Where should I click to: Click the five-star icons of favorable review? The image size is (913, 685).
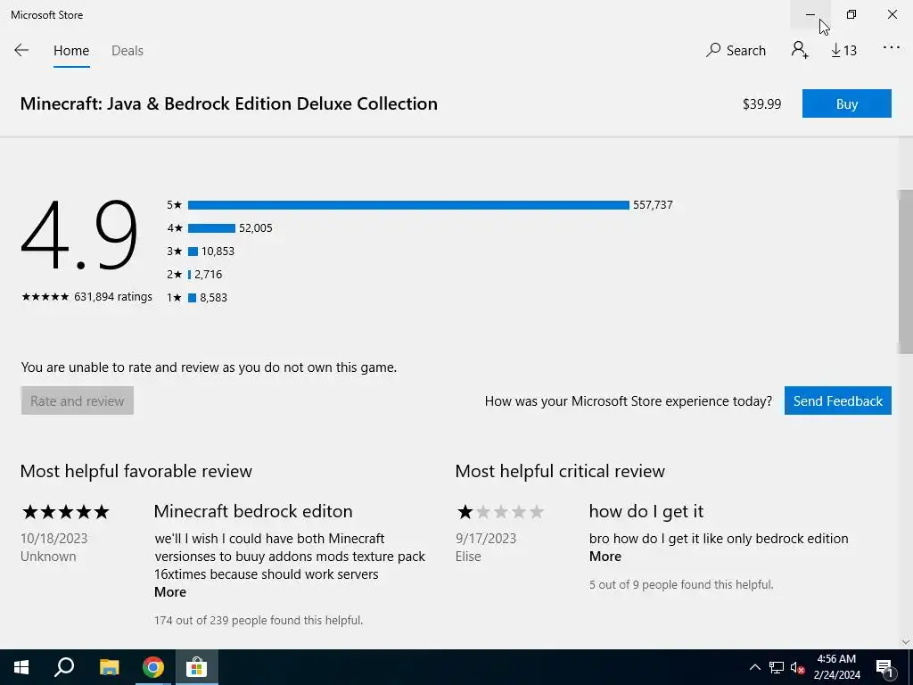65,512
